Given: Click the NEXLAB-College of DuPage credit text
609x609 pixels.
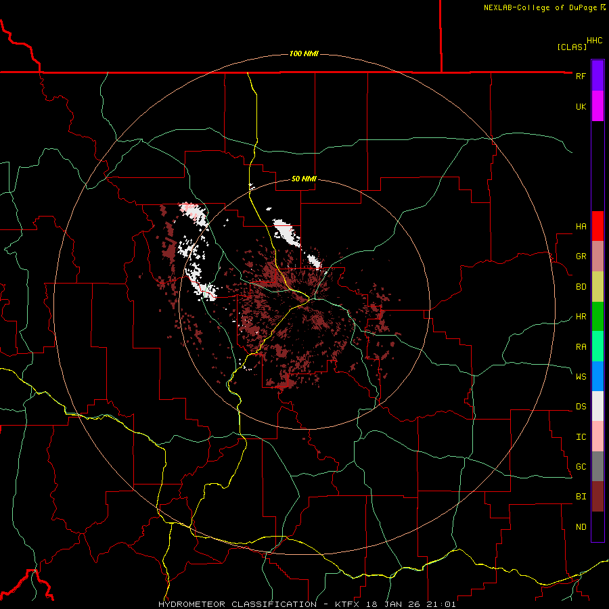Looking at the screenshot, I should pos(540,7).
